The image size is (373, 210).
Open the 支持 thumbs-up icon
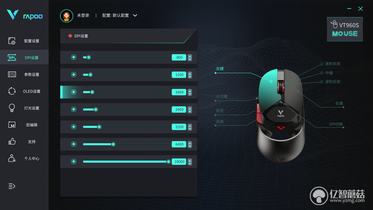tap(12, 141)
